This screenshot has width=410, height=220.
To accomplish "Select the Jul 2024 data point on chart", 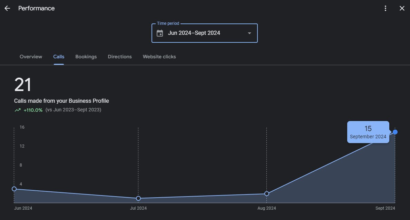I will pos(138,198).
